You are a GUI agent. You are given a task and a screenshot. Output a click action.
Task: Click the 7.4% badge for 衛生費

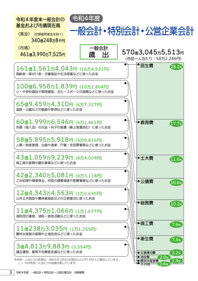coord(176,240)
